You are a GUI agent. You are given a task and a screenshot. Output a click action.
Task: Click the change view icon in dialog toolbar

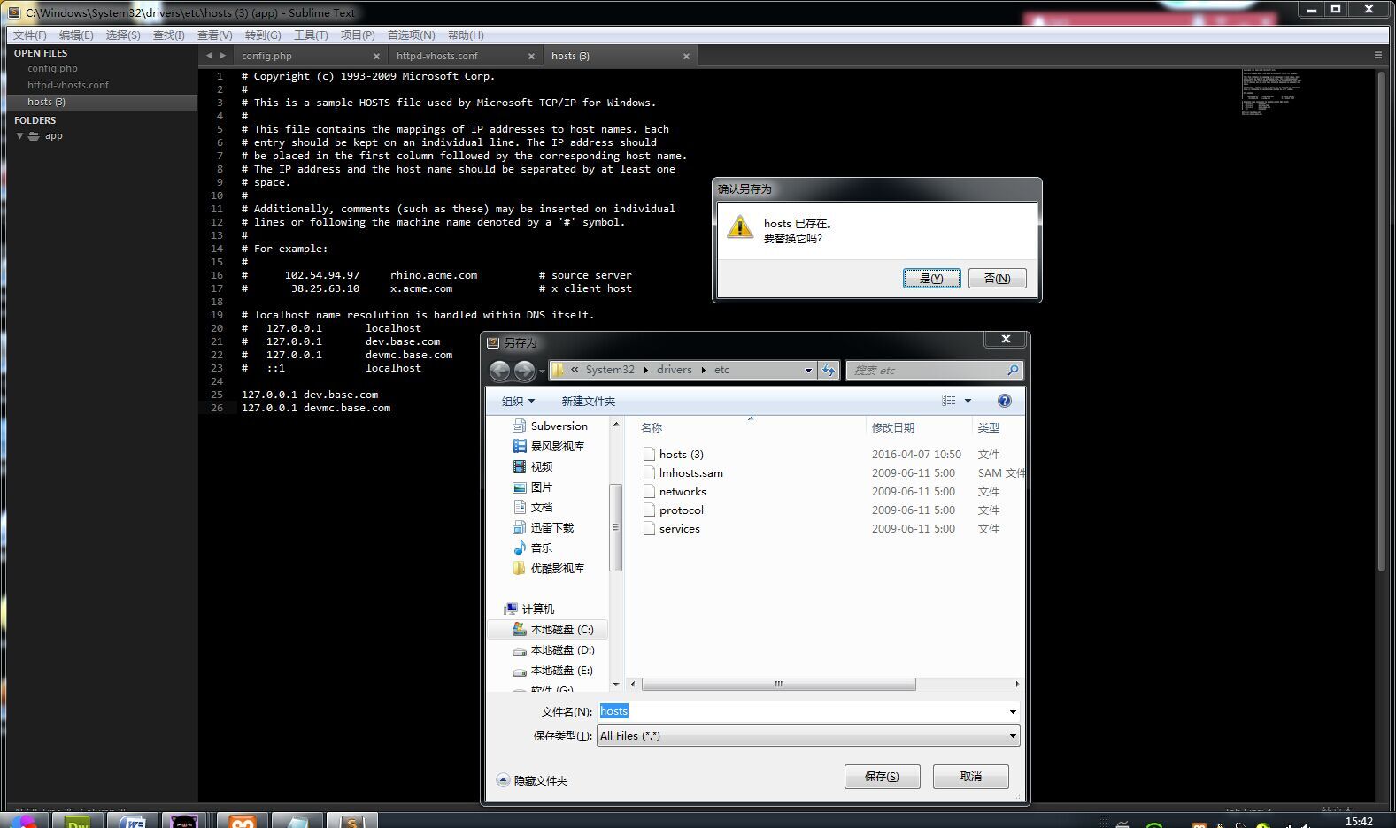[948, 401]
